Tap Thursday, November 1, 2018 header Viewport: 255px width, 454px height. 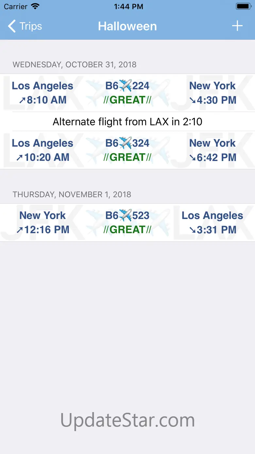(x=72, y=194)
